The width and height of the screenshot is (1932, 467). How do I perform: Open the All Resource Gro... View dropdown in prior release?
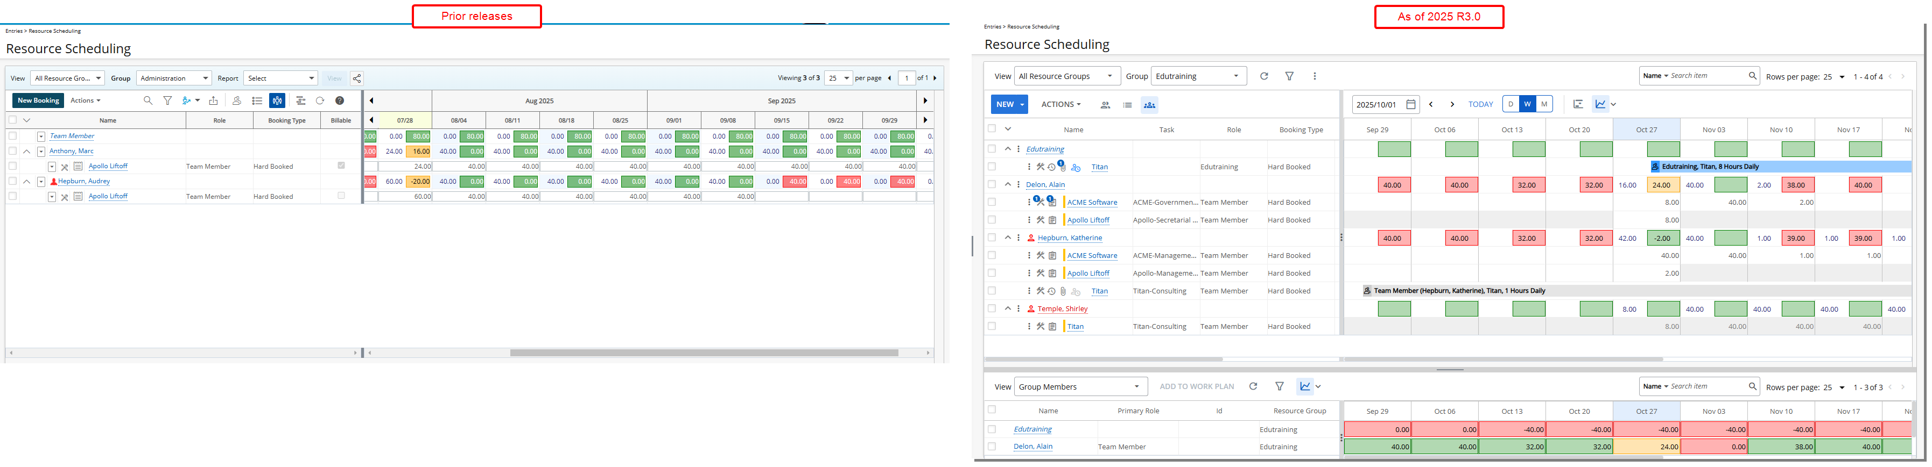[67, 78]
